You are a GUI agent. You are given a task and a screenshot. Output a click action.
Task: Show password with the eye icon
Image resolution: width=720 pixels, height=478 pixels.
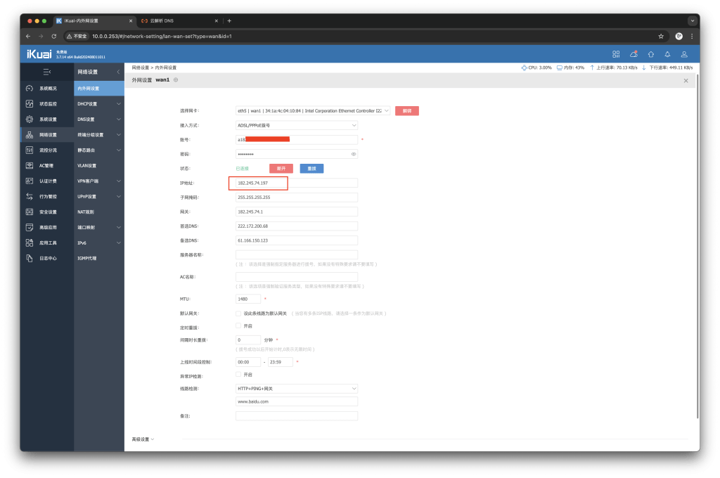click(x=353, y=154)
